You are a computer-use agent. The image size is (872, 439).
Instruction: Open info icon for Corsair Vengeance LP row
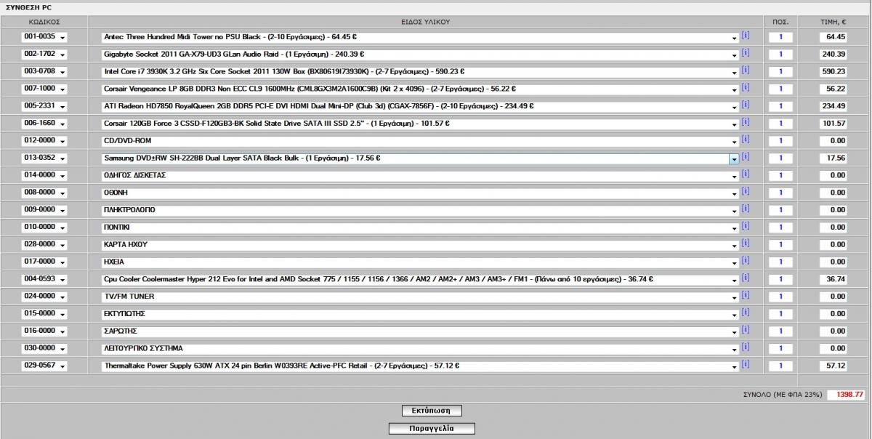point(746,87)
